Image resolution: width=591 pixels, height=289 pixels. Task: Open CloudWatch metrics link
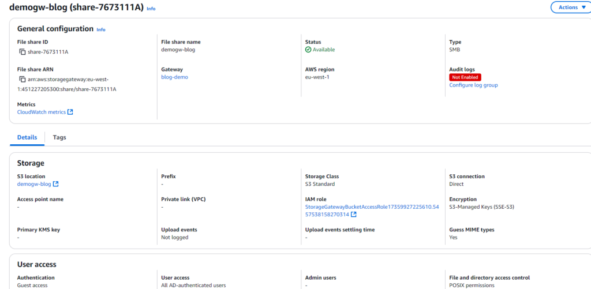[42, 112]
